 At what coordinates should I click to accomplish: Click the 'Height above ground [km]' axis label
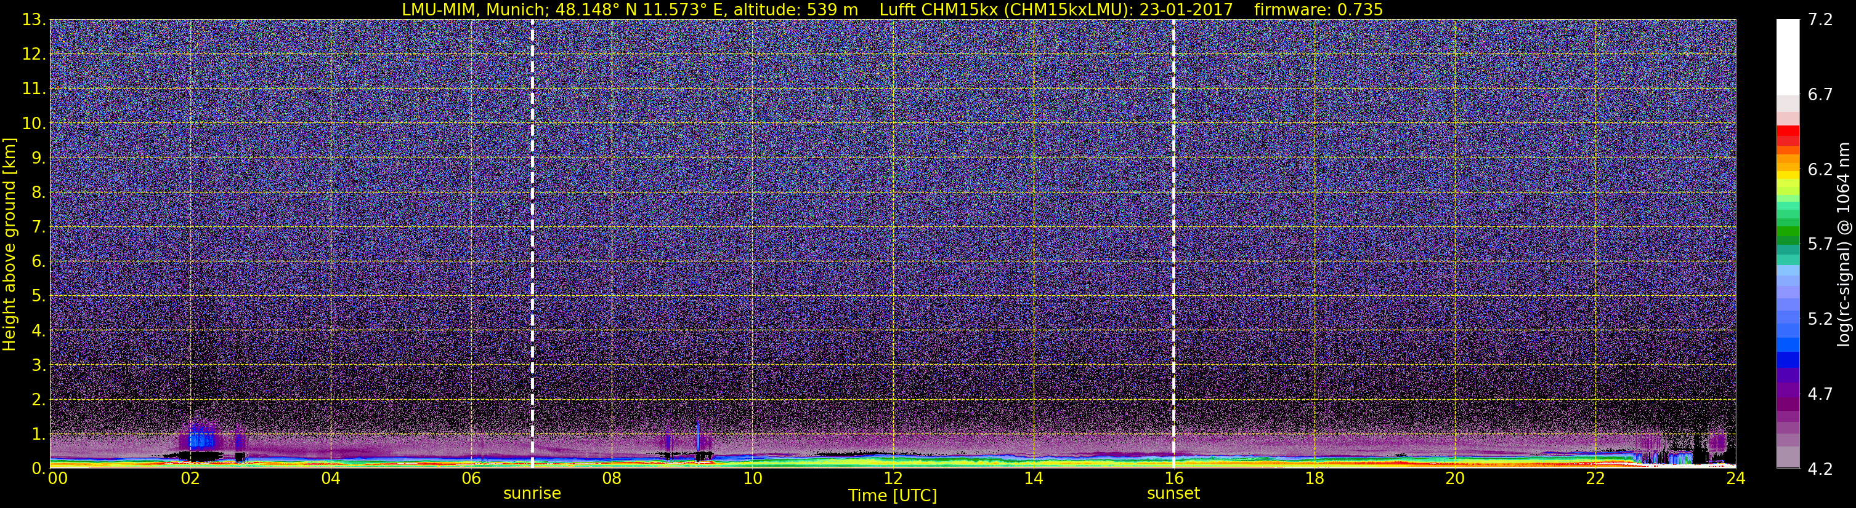(9, 244)
